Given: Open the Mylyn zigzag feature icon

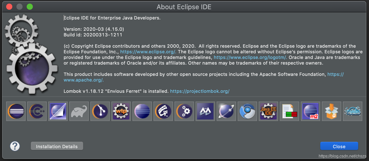Looking at the screenshot, I should [205, 111].
